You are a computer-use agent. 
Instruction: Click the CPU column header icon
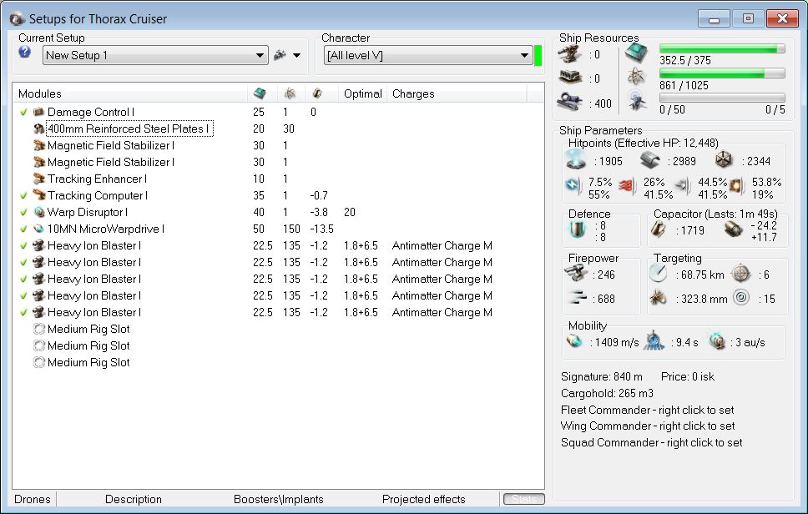click(x=260, y=93)
